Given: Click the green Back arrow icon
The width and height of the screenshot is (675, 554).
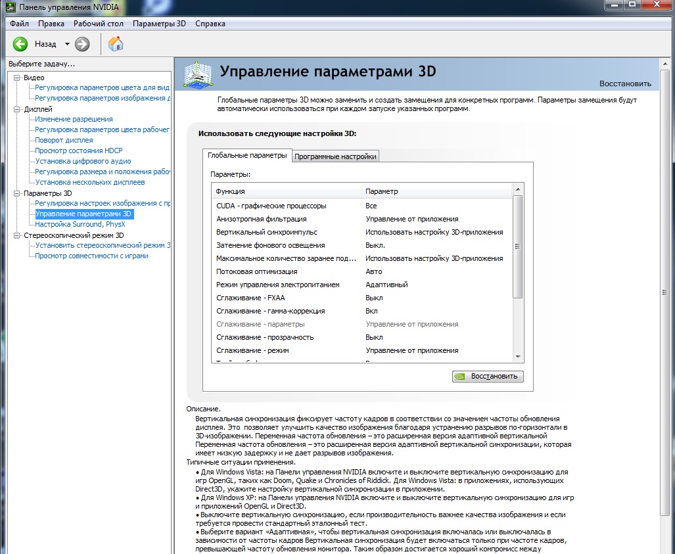Looking at the screenshot, I should click(20, 44).
